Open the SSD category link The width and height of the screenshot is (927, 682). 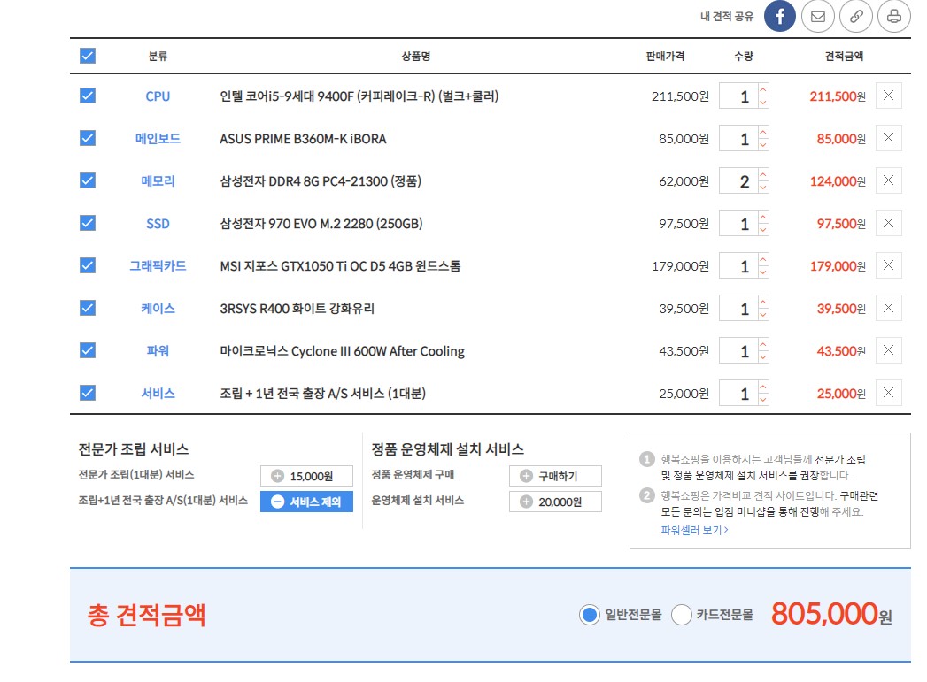coord(158,224)
